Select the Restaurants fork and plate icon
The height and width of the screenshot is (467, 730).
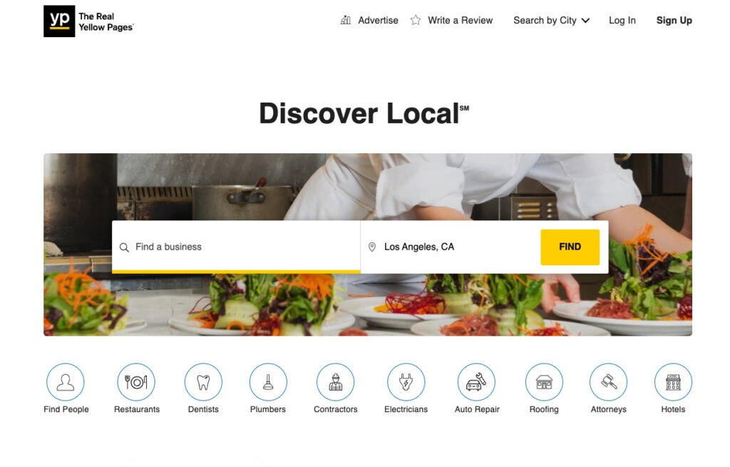(x=136, y=381)
